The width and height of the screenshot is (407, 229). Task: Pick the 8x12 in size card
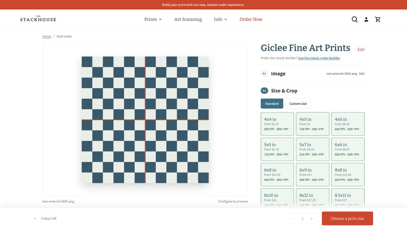[x=313, y=198]
